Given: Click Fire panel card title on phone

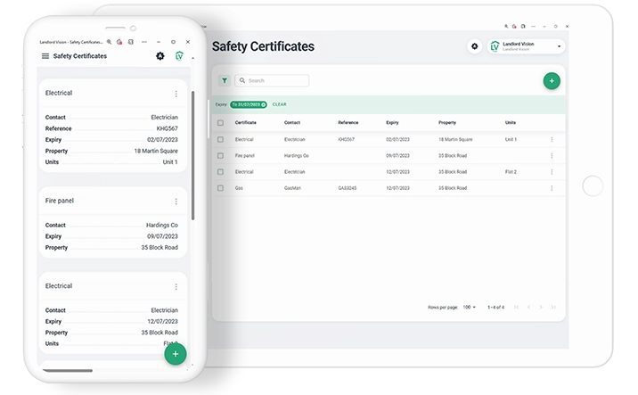Looking at the screenshot, I should click(x=60, y=201).
